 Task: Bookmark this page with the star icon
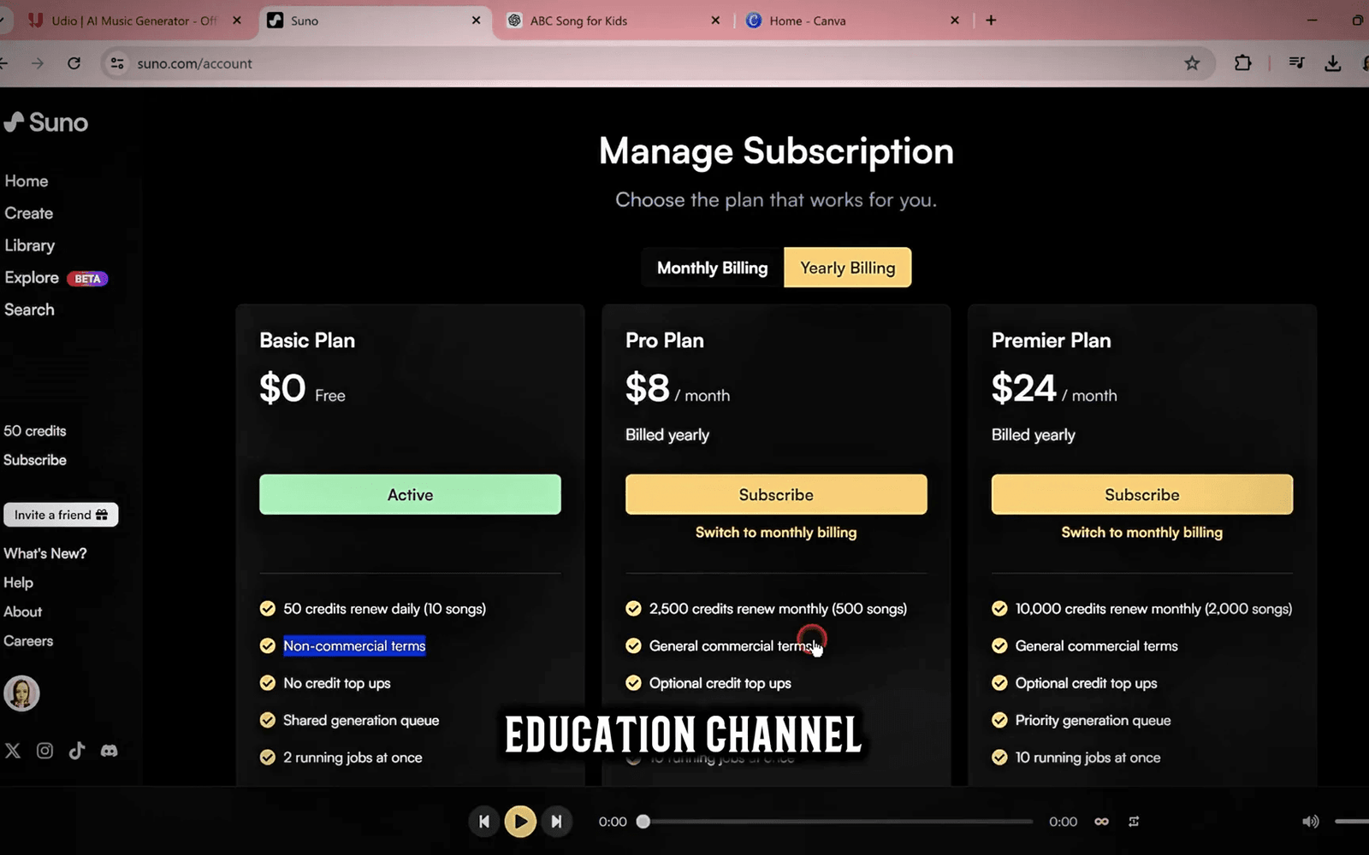coord(1192,63)
